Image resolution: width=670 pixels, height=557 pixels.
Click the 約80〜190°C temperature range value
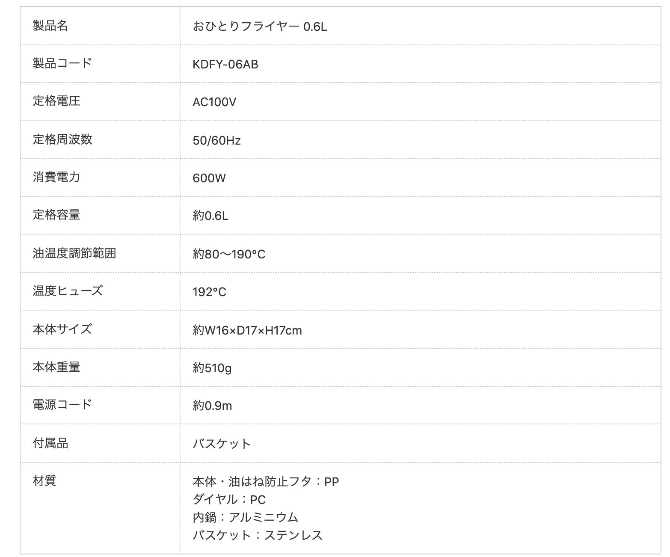coord(229,254)
